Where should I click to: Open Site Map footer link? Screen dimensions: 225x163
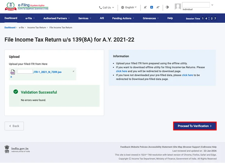click(x=178, y=147)
